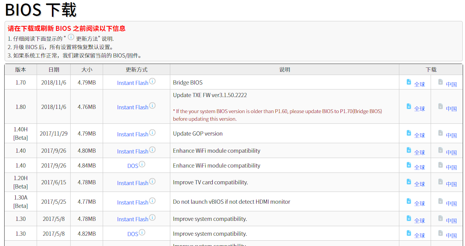
Task: Click 全球 link for 1.30A Beta
Action: coord(419,204)
